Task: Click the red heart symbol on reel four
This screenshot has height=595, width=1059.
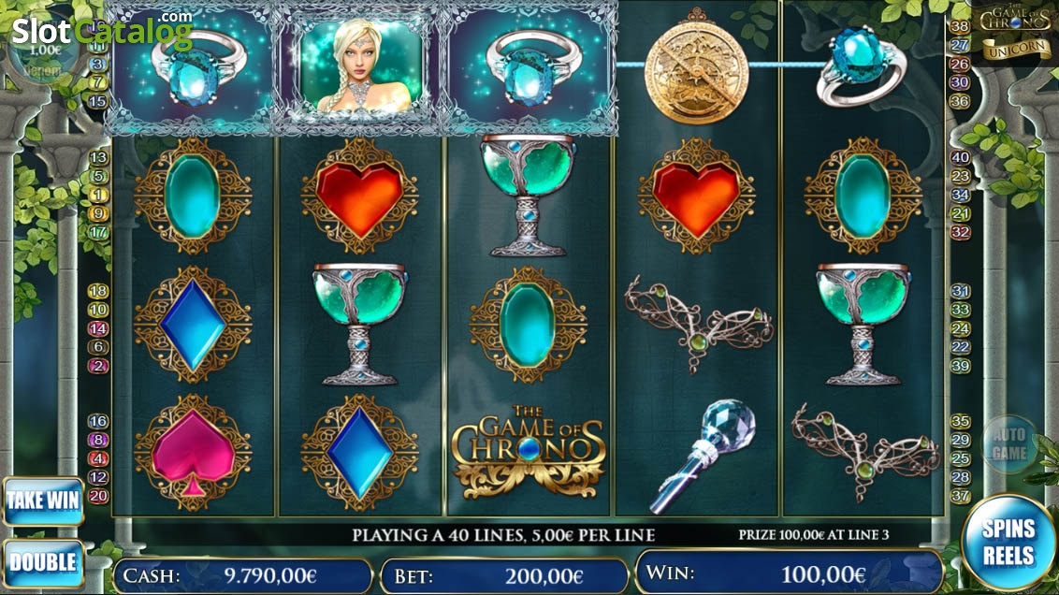Action: coord(696,196)
